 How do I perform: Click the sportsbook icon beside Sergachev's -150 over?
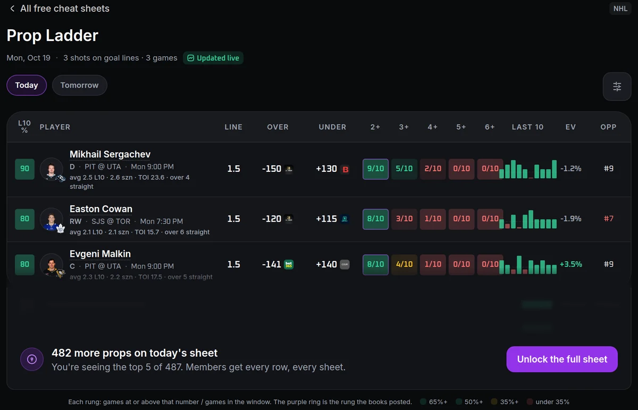289,169
